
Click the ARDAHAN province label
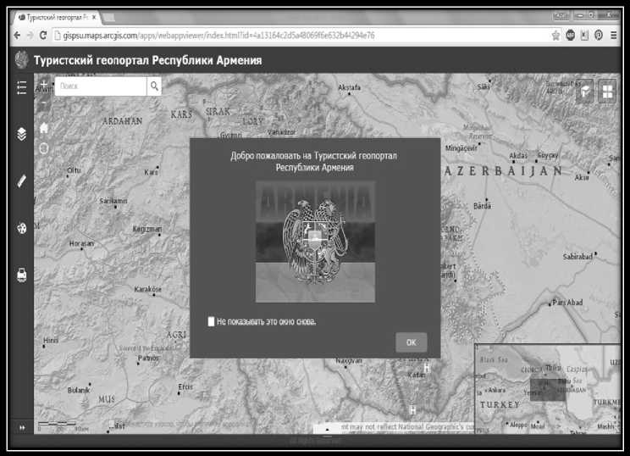(122, 120)
